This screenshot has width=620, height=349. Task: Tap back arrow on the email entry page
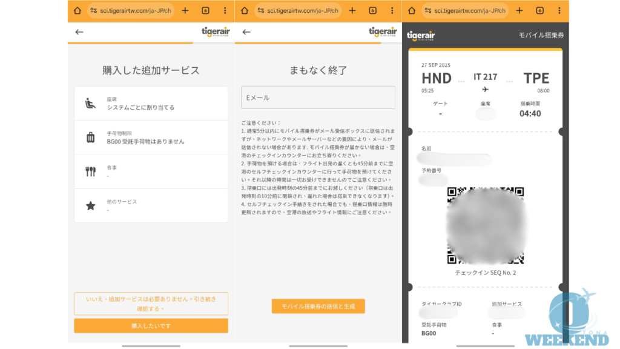coord(246,32)
